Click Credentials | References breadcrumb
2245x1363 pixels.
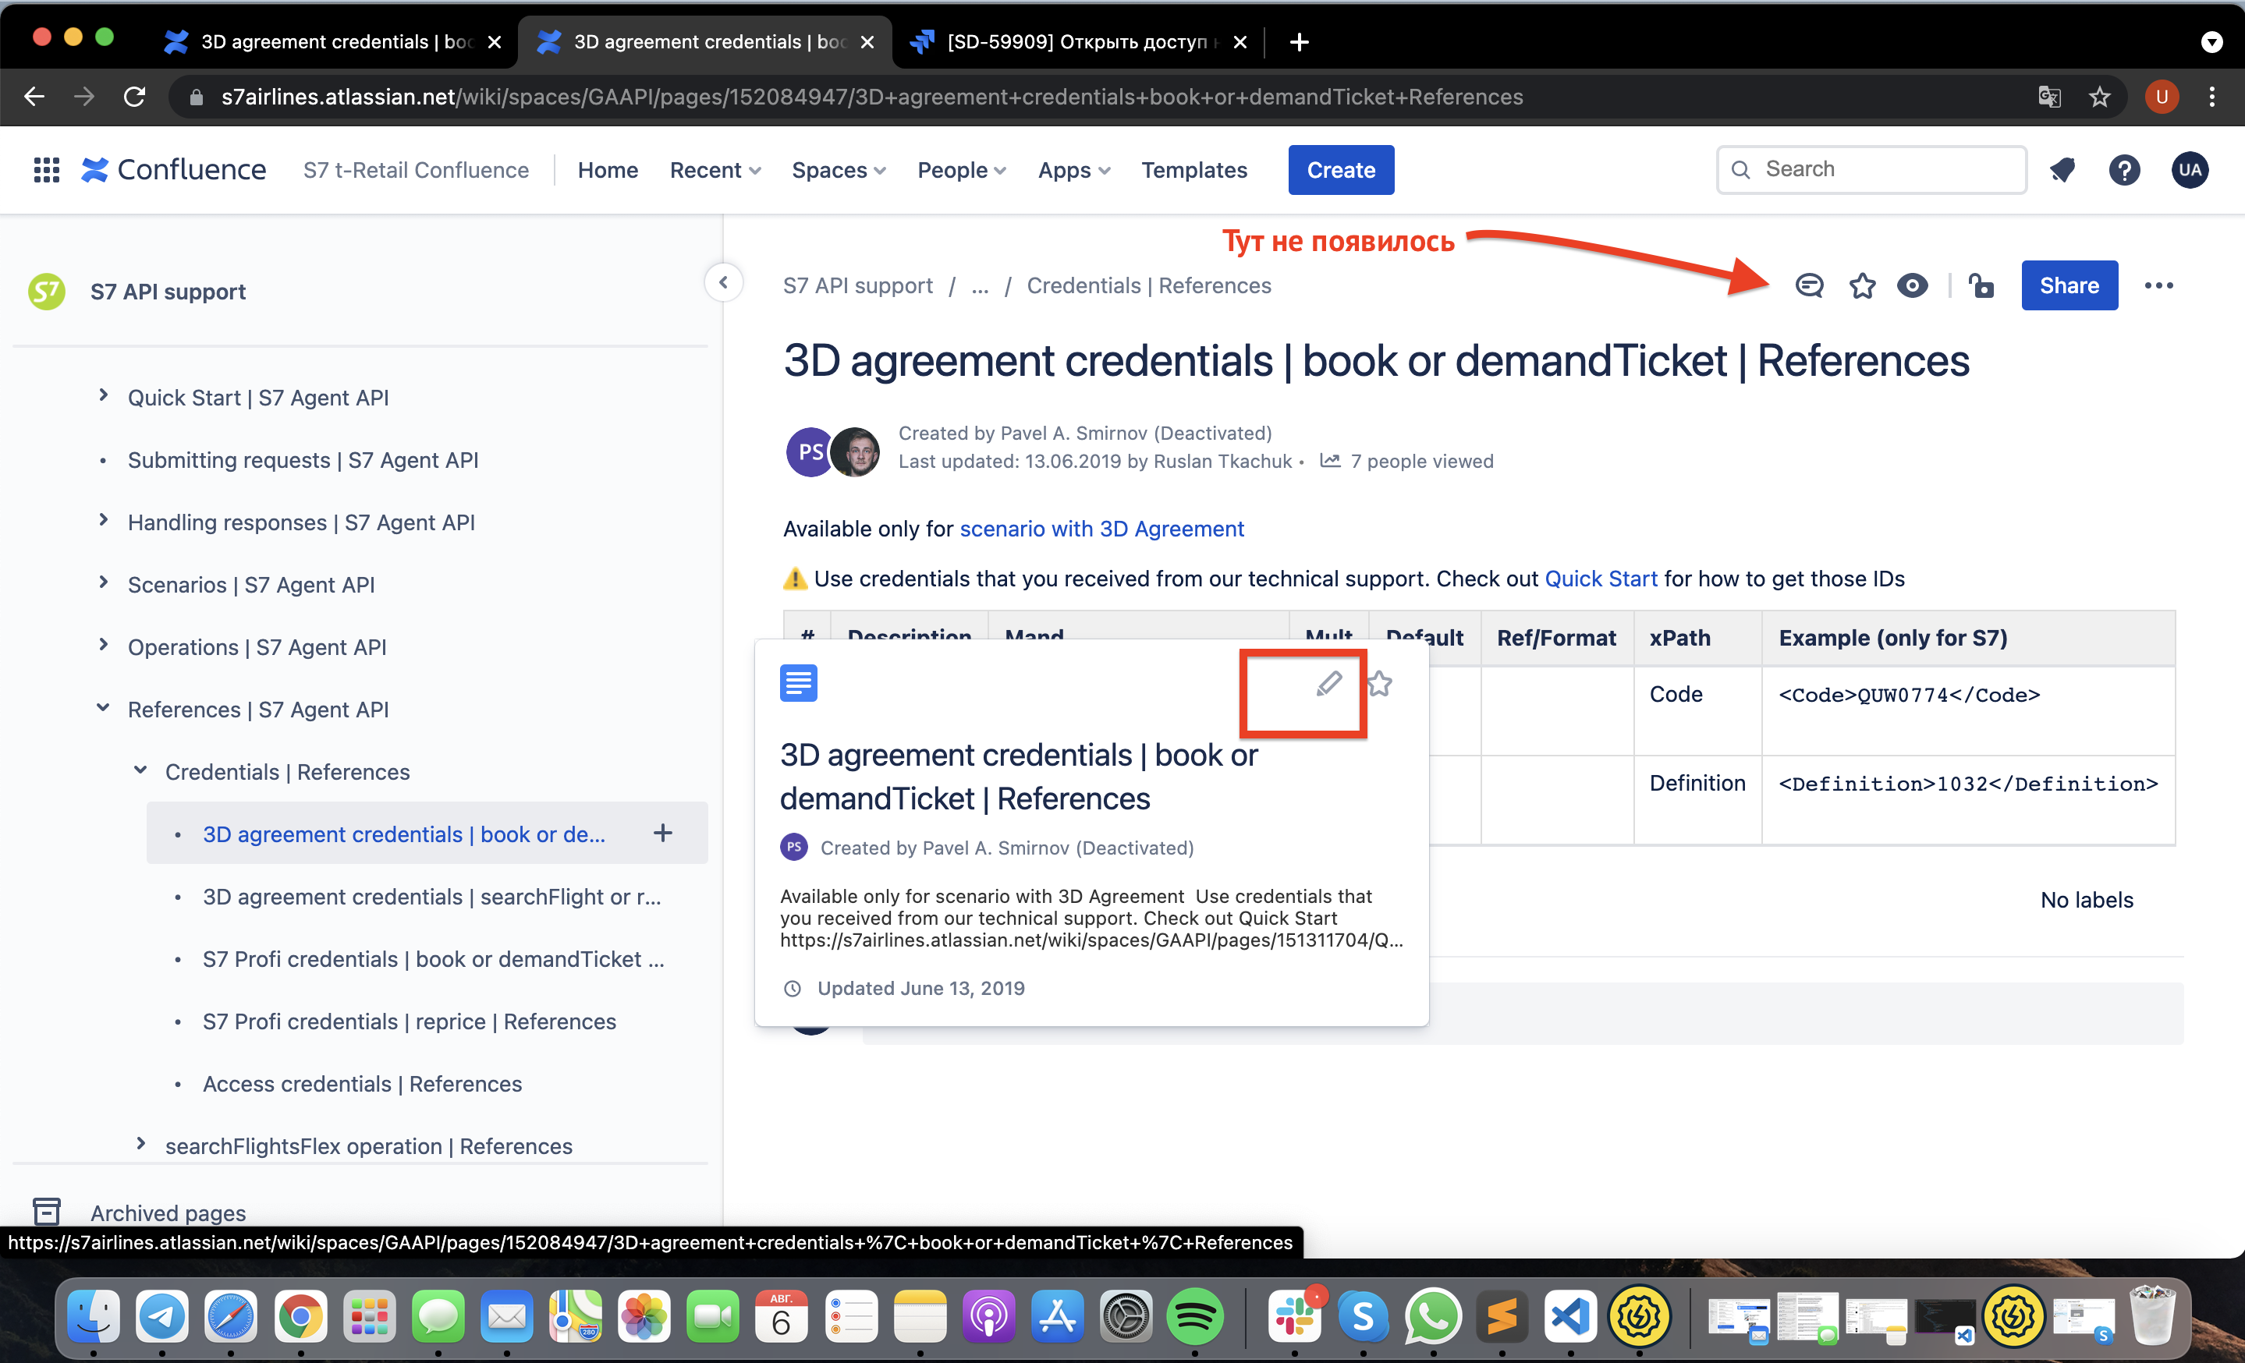(1148, 286)
